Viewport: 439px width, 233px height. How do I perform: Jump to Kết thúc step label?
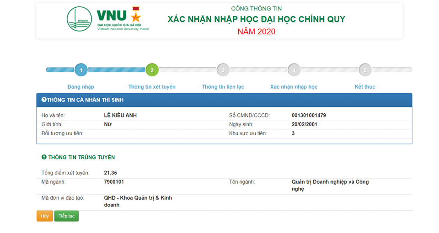pyautogui.click(x=365, y=87)
